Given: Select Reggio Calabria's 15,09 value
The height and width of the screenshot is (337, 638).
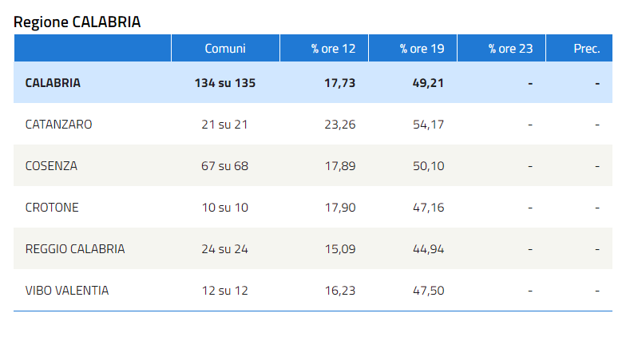Looking at the screenshot, I should (339, 249).
